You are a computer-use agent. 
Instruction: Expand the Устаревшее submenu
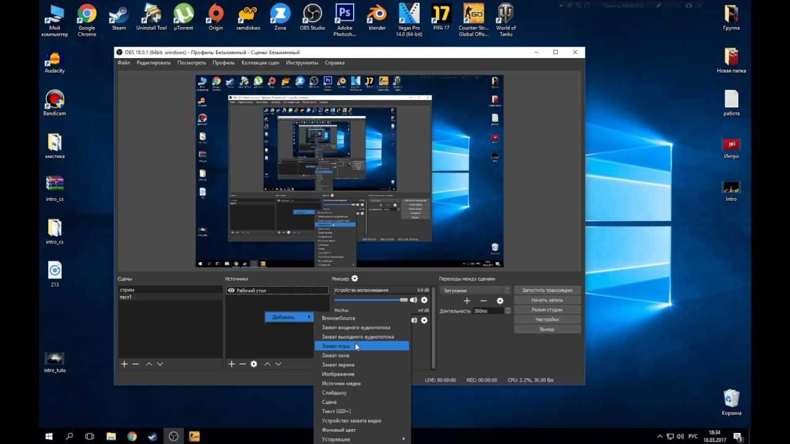coord(362,439)
